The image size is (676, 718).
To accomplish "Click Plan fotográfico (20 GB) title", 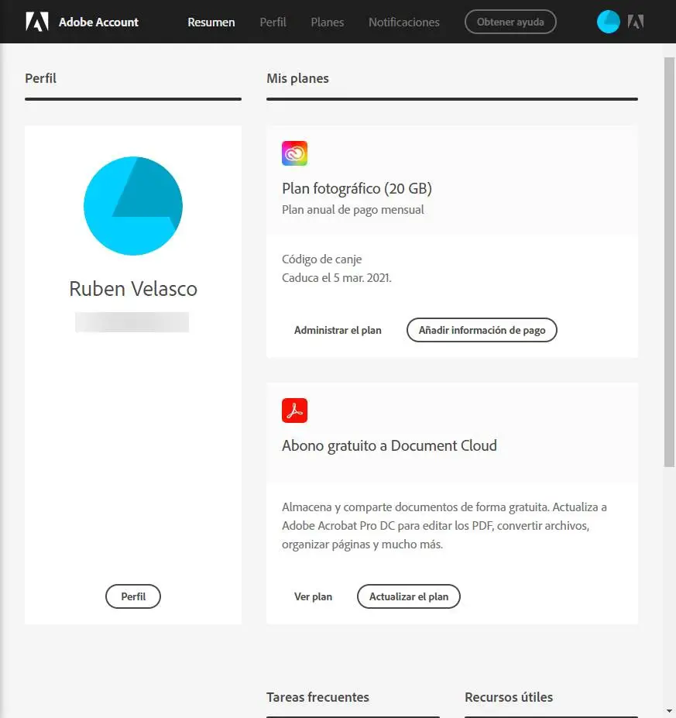I will pos(357,188).
